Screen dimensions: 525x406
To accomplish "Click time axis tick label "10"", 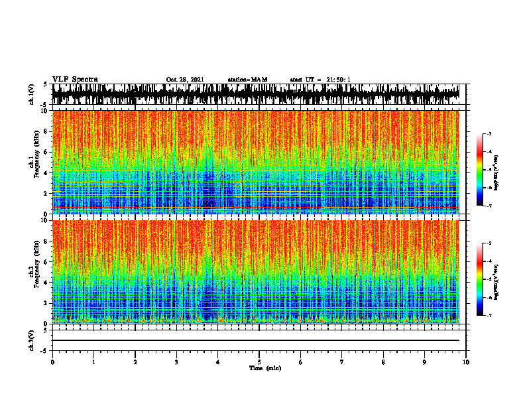I will [466, 362].
